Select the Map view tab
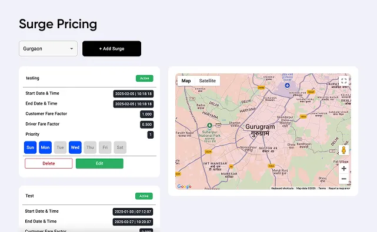The height and width of the screenshot is (232, 377). [x=186, y=80]
